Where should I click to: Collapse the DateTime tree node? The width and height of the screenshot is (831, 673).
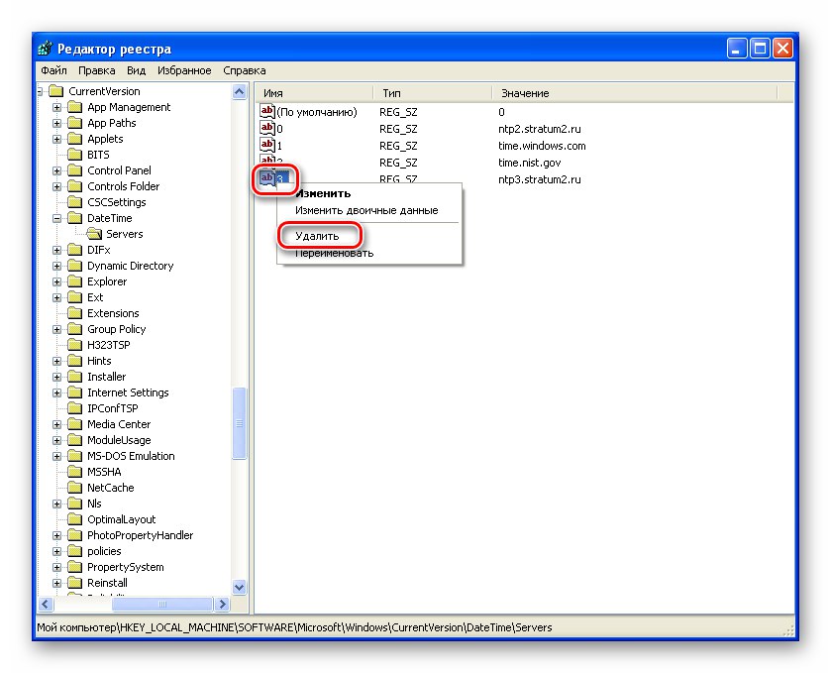click(56, 218)
